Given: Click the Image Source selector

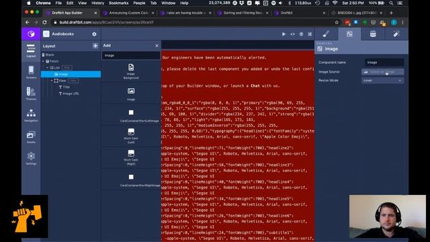Looking at the screenshot, I should (382, 72).
